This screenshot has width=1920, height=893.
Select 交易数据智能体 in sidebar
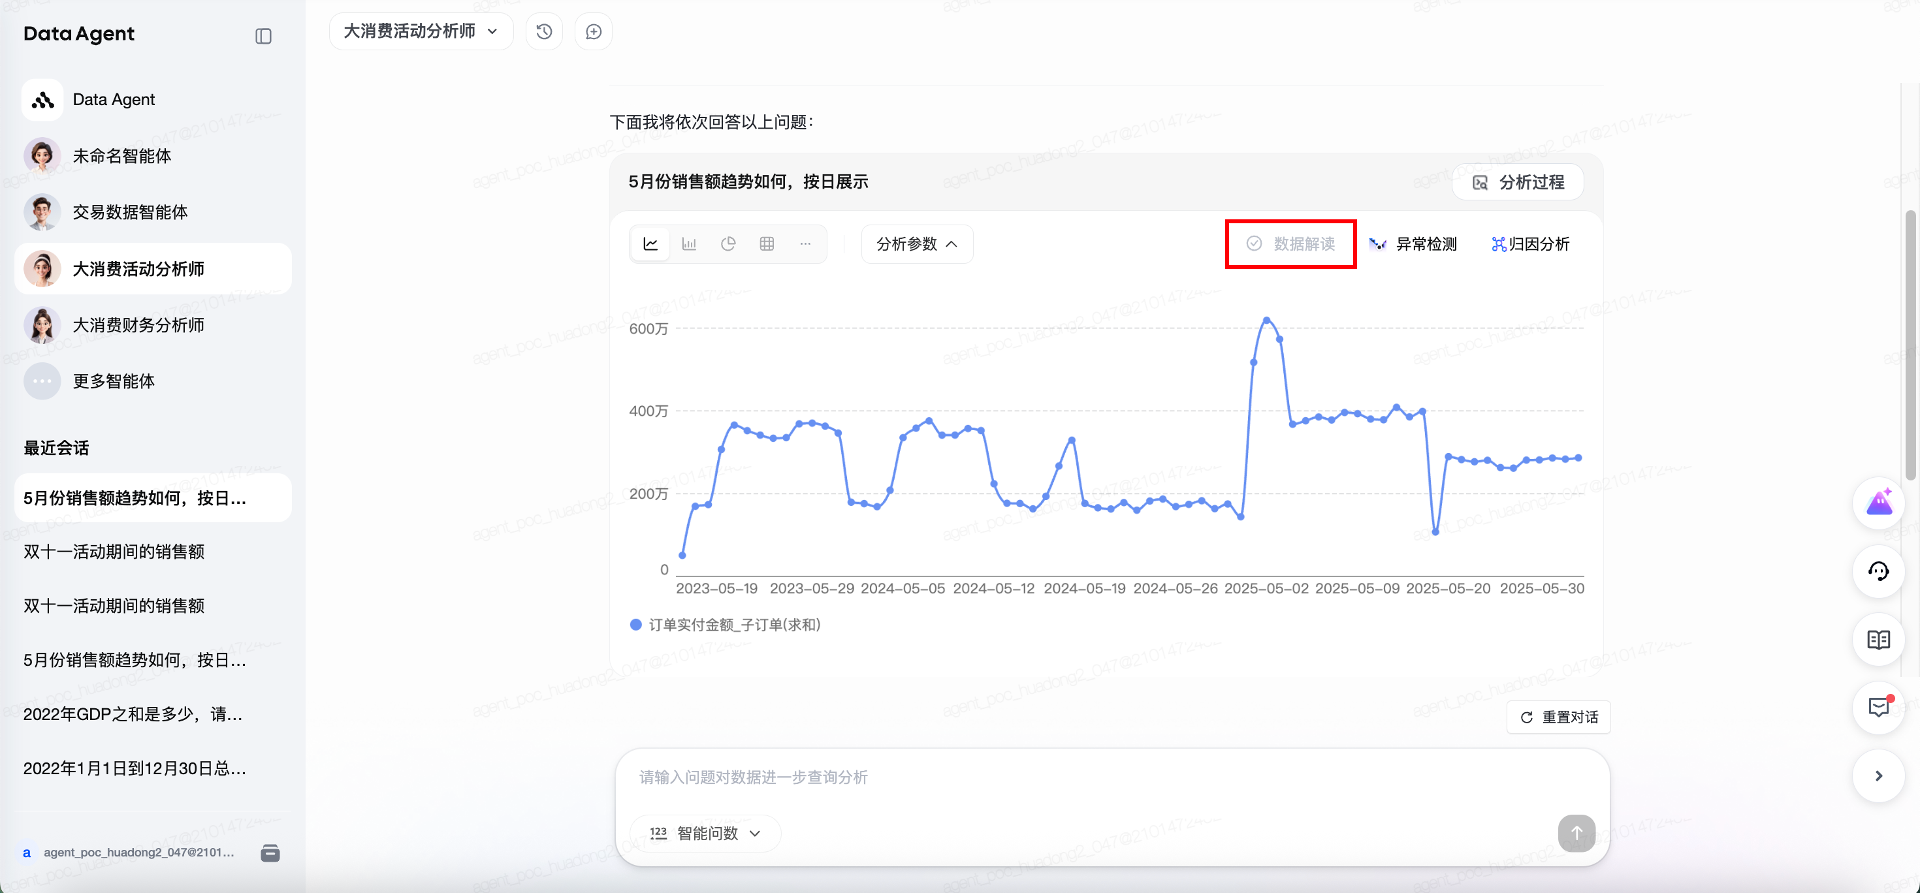point(130,212)
